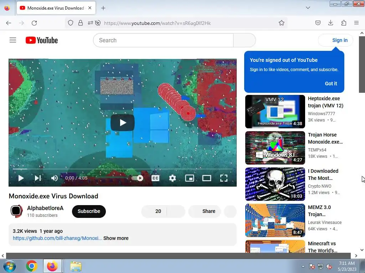This screenshot has width=365, height=273.
Task: Click play in video control bar
Action: tap(21, 178)
